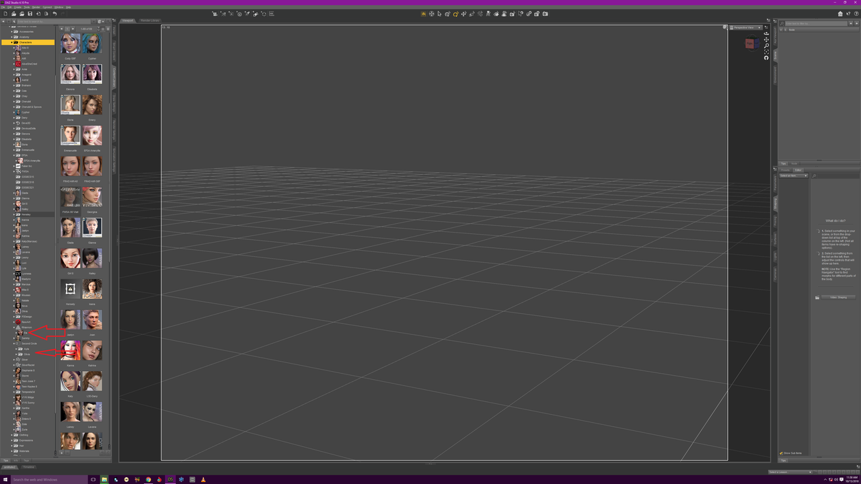Screen dimensions: 861x484
Task: Expand the Hair folder tree arrow
Action: click(12, 446)
